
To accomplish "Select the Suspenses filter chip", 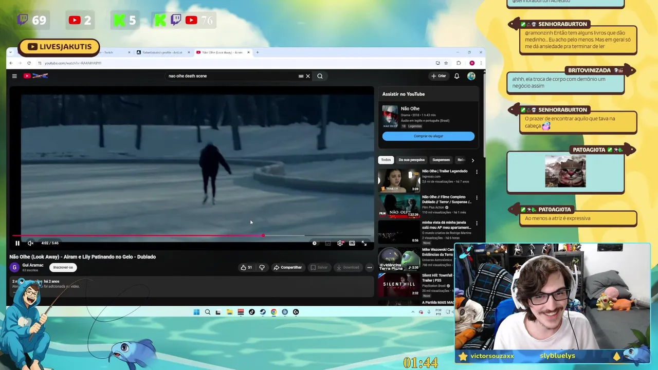I will (441, 160).
